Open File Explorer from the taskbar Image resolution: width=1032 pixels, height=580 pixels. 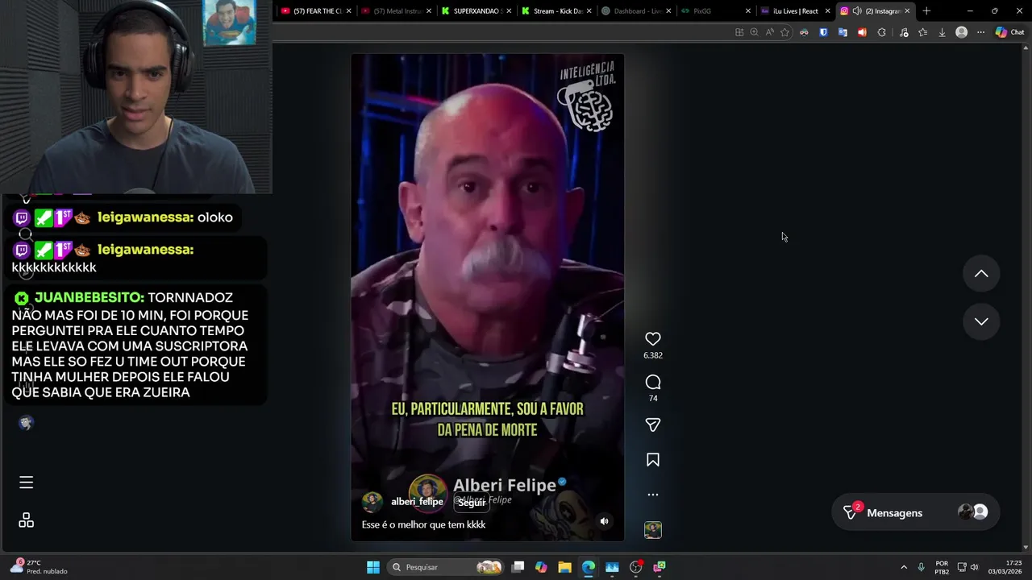coord(564,567)
